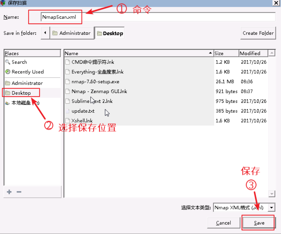Viewport: 281px width, 234px height.
Task: Click the file type dropdown arrow
Action: click(x=271, y=208)
